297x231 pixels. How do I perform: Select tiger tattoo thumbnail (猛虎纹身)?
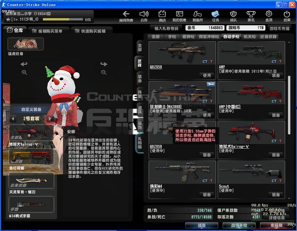[26, 44]
